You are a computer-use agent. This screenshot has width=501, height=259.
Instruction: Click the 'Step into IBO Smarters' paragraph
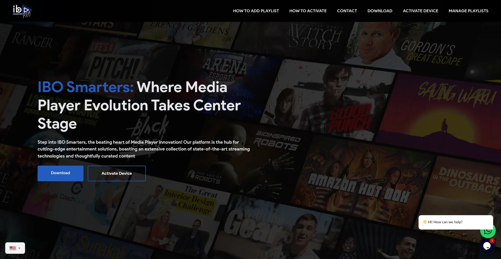coord(144,149)
